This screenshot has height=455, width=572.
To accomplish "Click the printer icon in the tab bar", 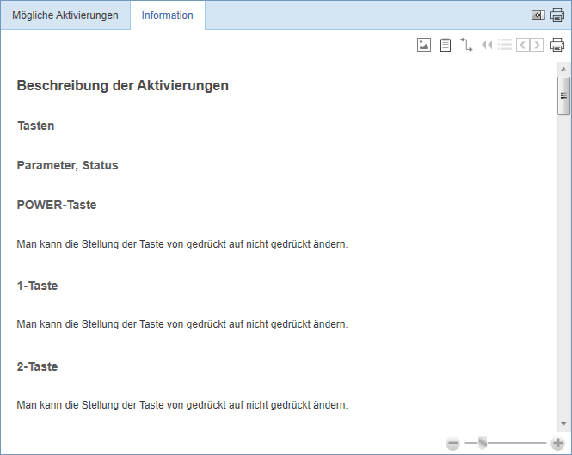I will coord(557,15).
